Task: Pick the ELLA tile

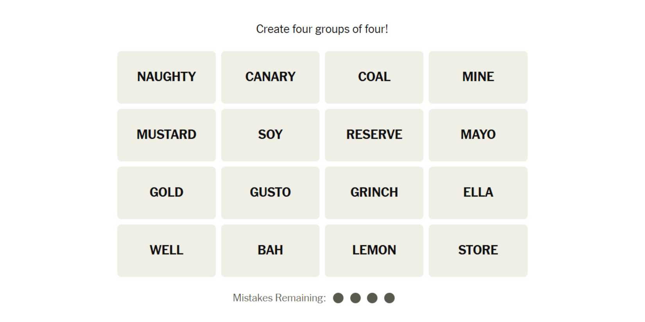Action: coord(478,192)
